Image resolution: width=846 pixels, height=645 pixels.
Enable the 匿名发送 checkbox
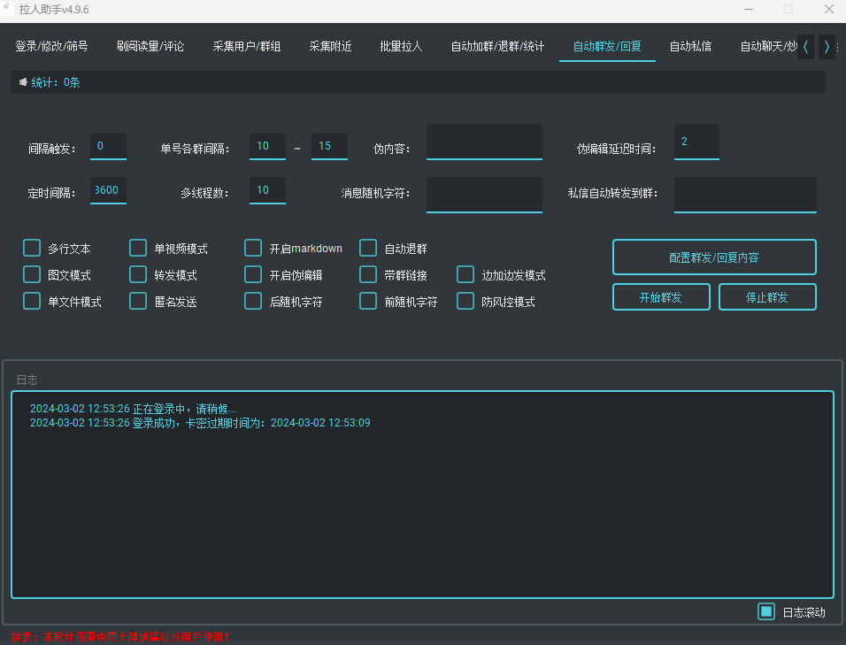138,302
